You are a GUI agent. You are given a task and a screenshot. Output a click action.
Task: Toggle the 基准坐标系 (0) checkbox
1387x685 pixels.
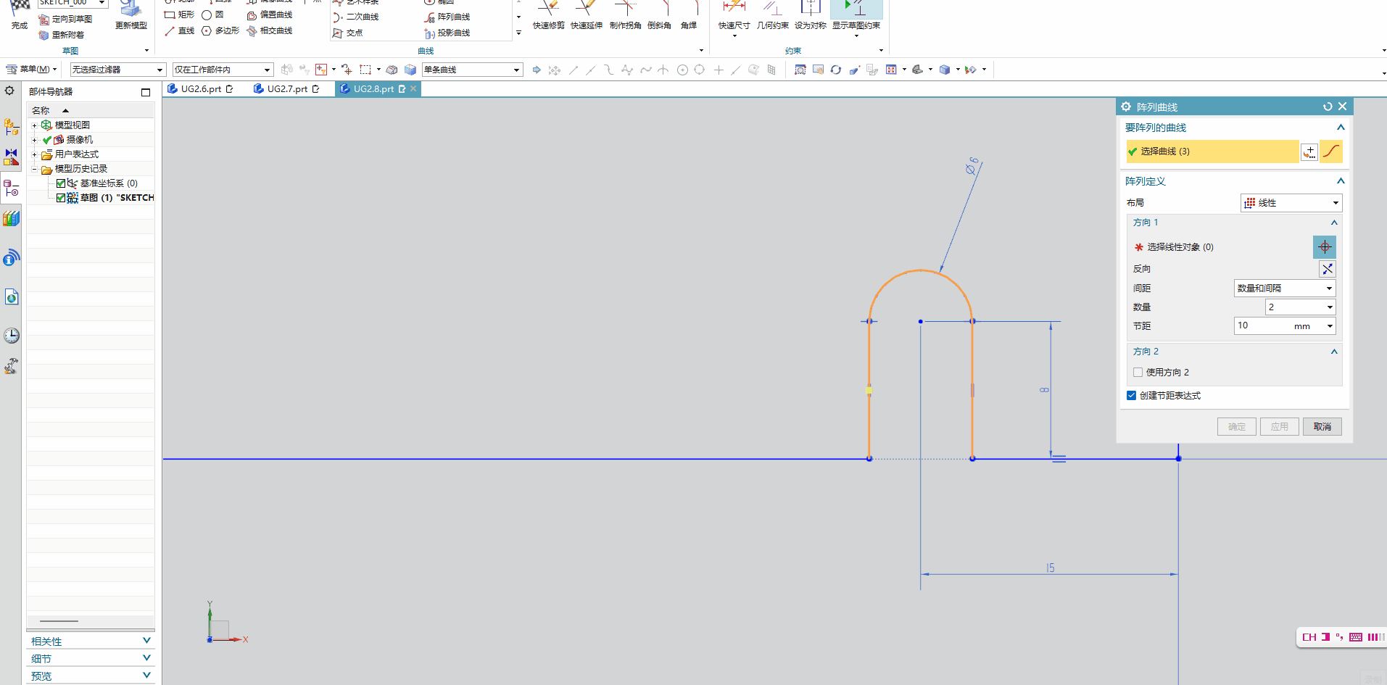[x=61, y=183]
